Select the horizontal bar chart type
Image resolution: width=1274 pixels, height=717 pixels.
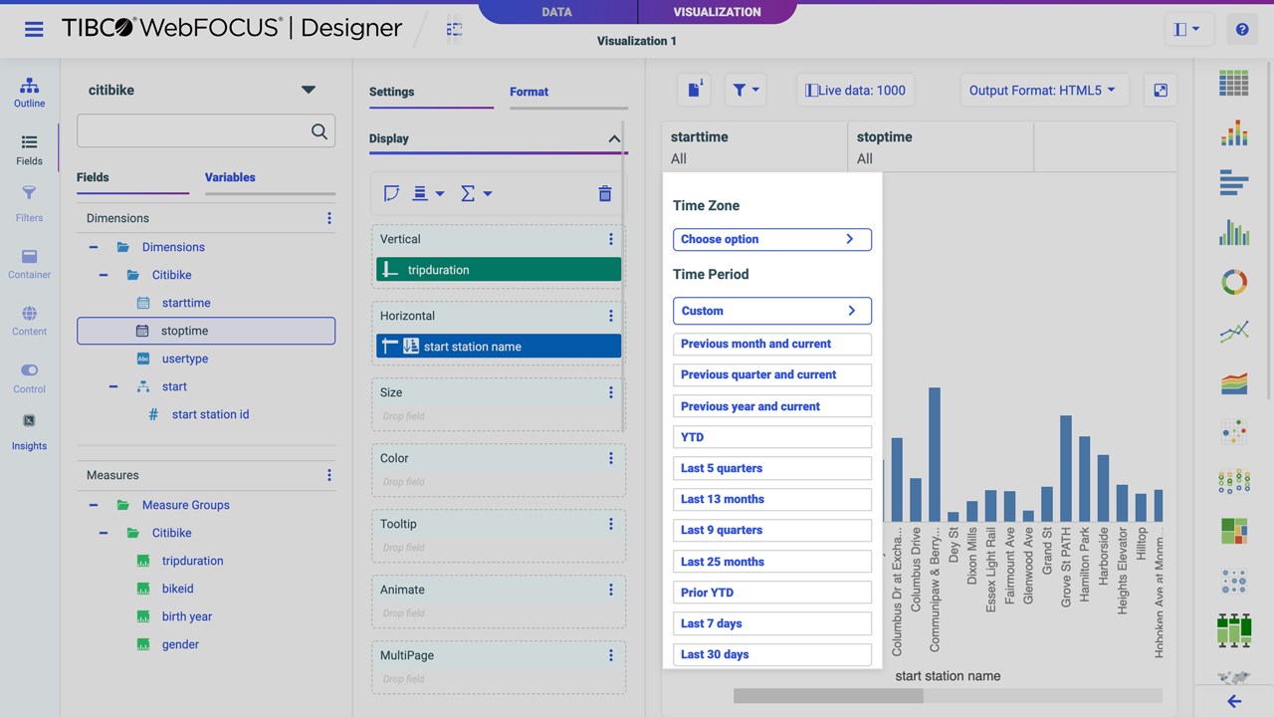1233,182
